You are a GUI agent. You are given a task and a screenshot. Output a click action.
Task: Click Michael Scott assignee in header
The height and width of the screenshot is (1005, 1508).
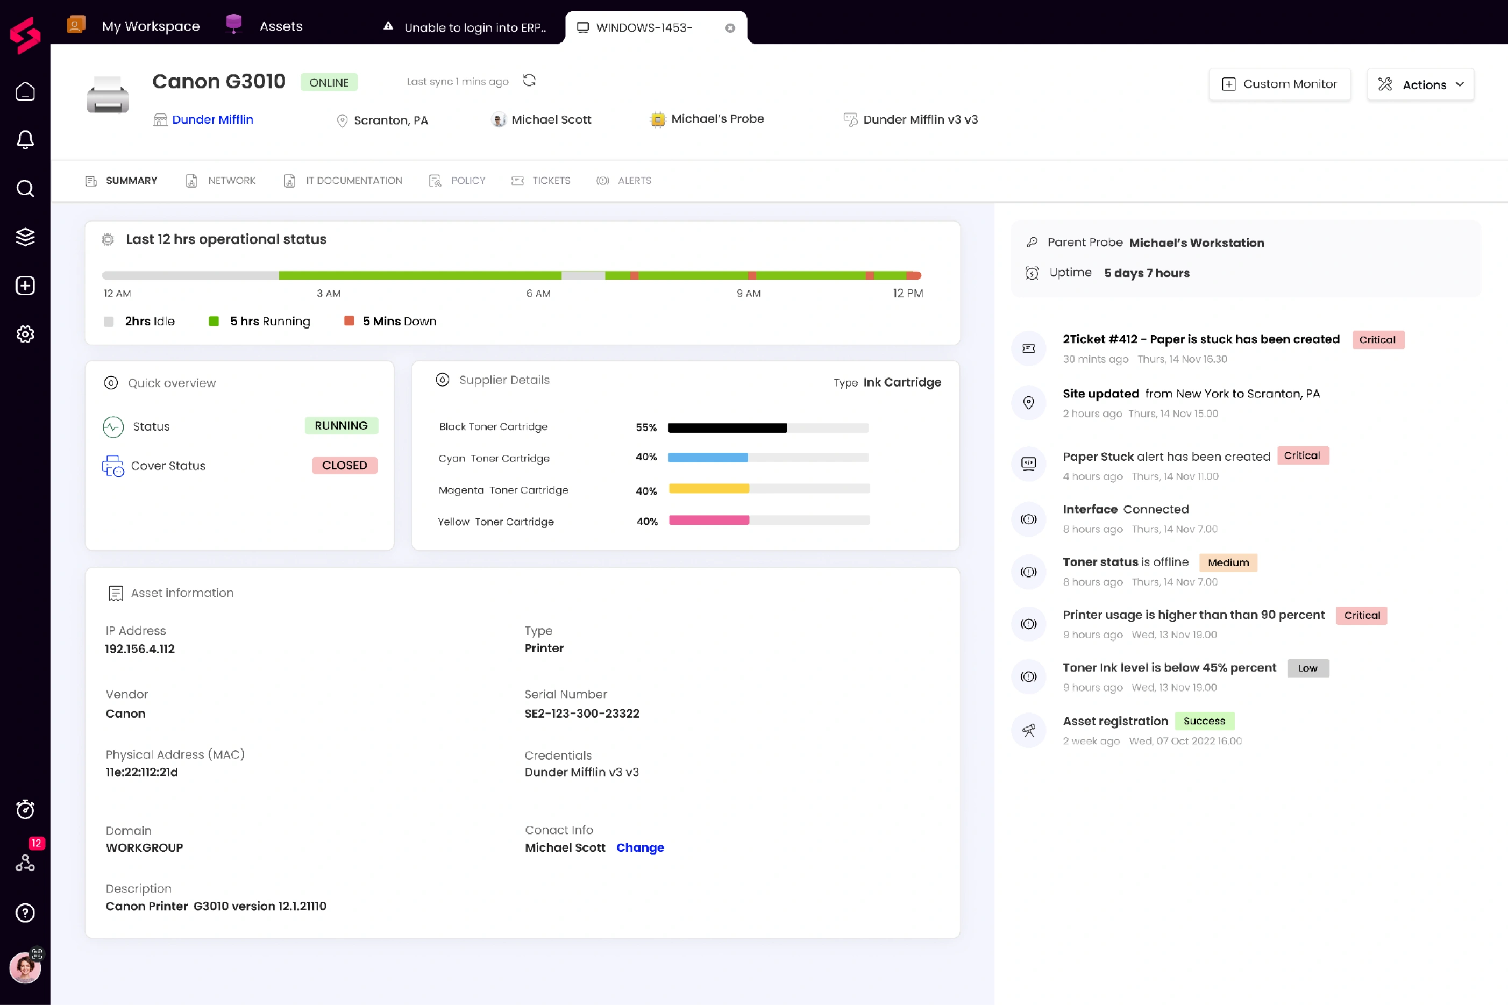(541, 119)
